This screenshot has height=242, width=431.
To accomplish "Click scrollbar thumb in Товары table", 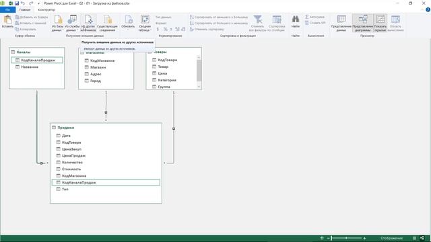I will tap(199, 70).
